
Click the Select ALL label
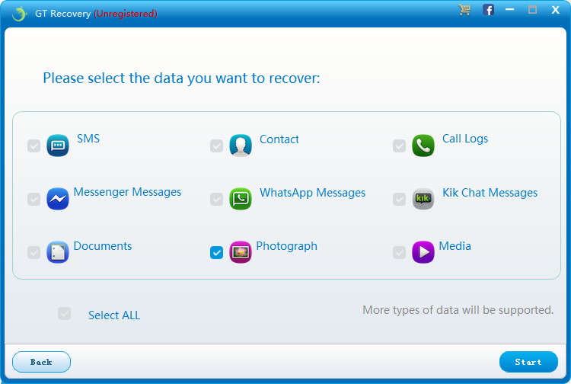(x=114, y=315)
